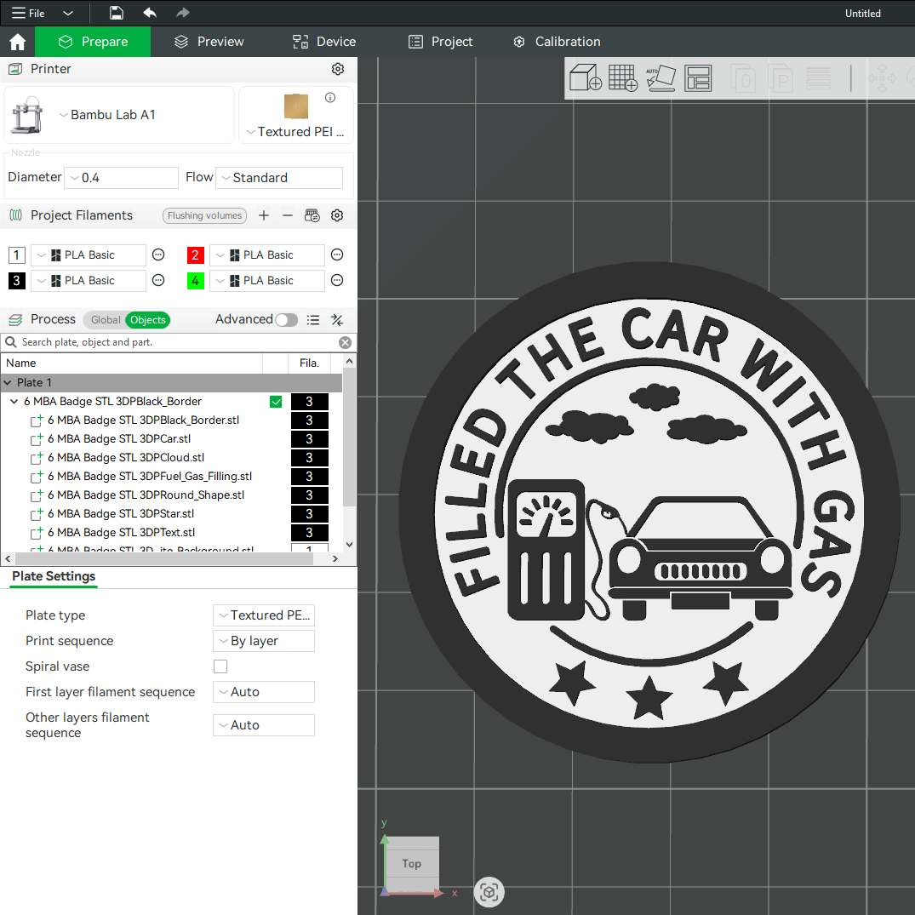Click the save project disk icon
This screenshot has width=915, height=915.
(x=117, y=13)
